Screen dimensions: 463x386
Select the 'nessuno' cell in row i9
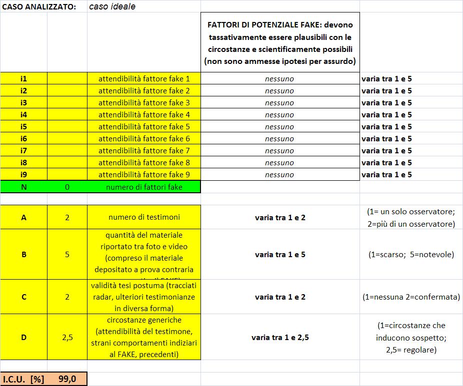pos(280,175)
